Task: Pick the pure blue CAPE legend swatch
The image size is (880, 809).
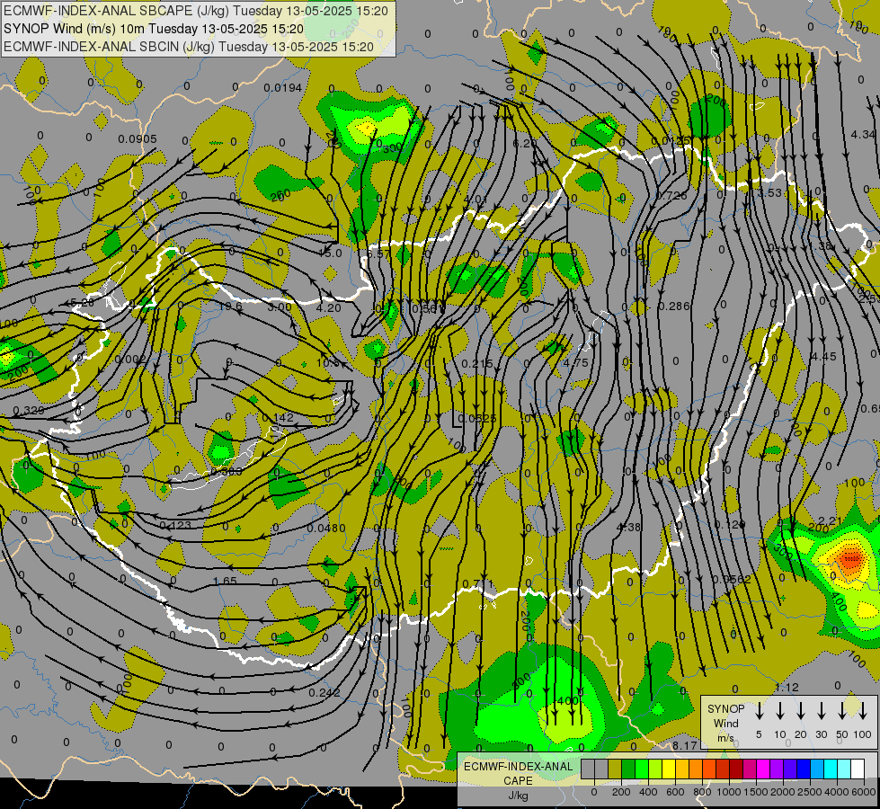Action: click(x=803, y=769)
